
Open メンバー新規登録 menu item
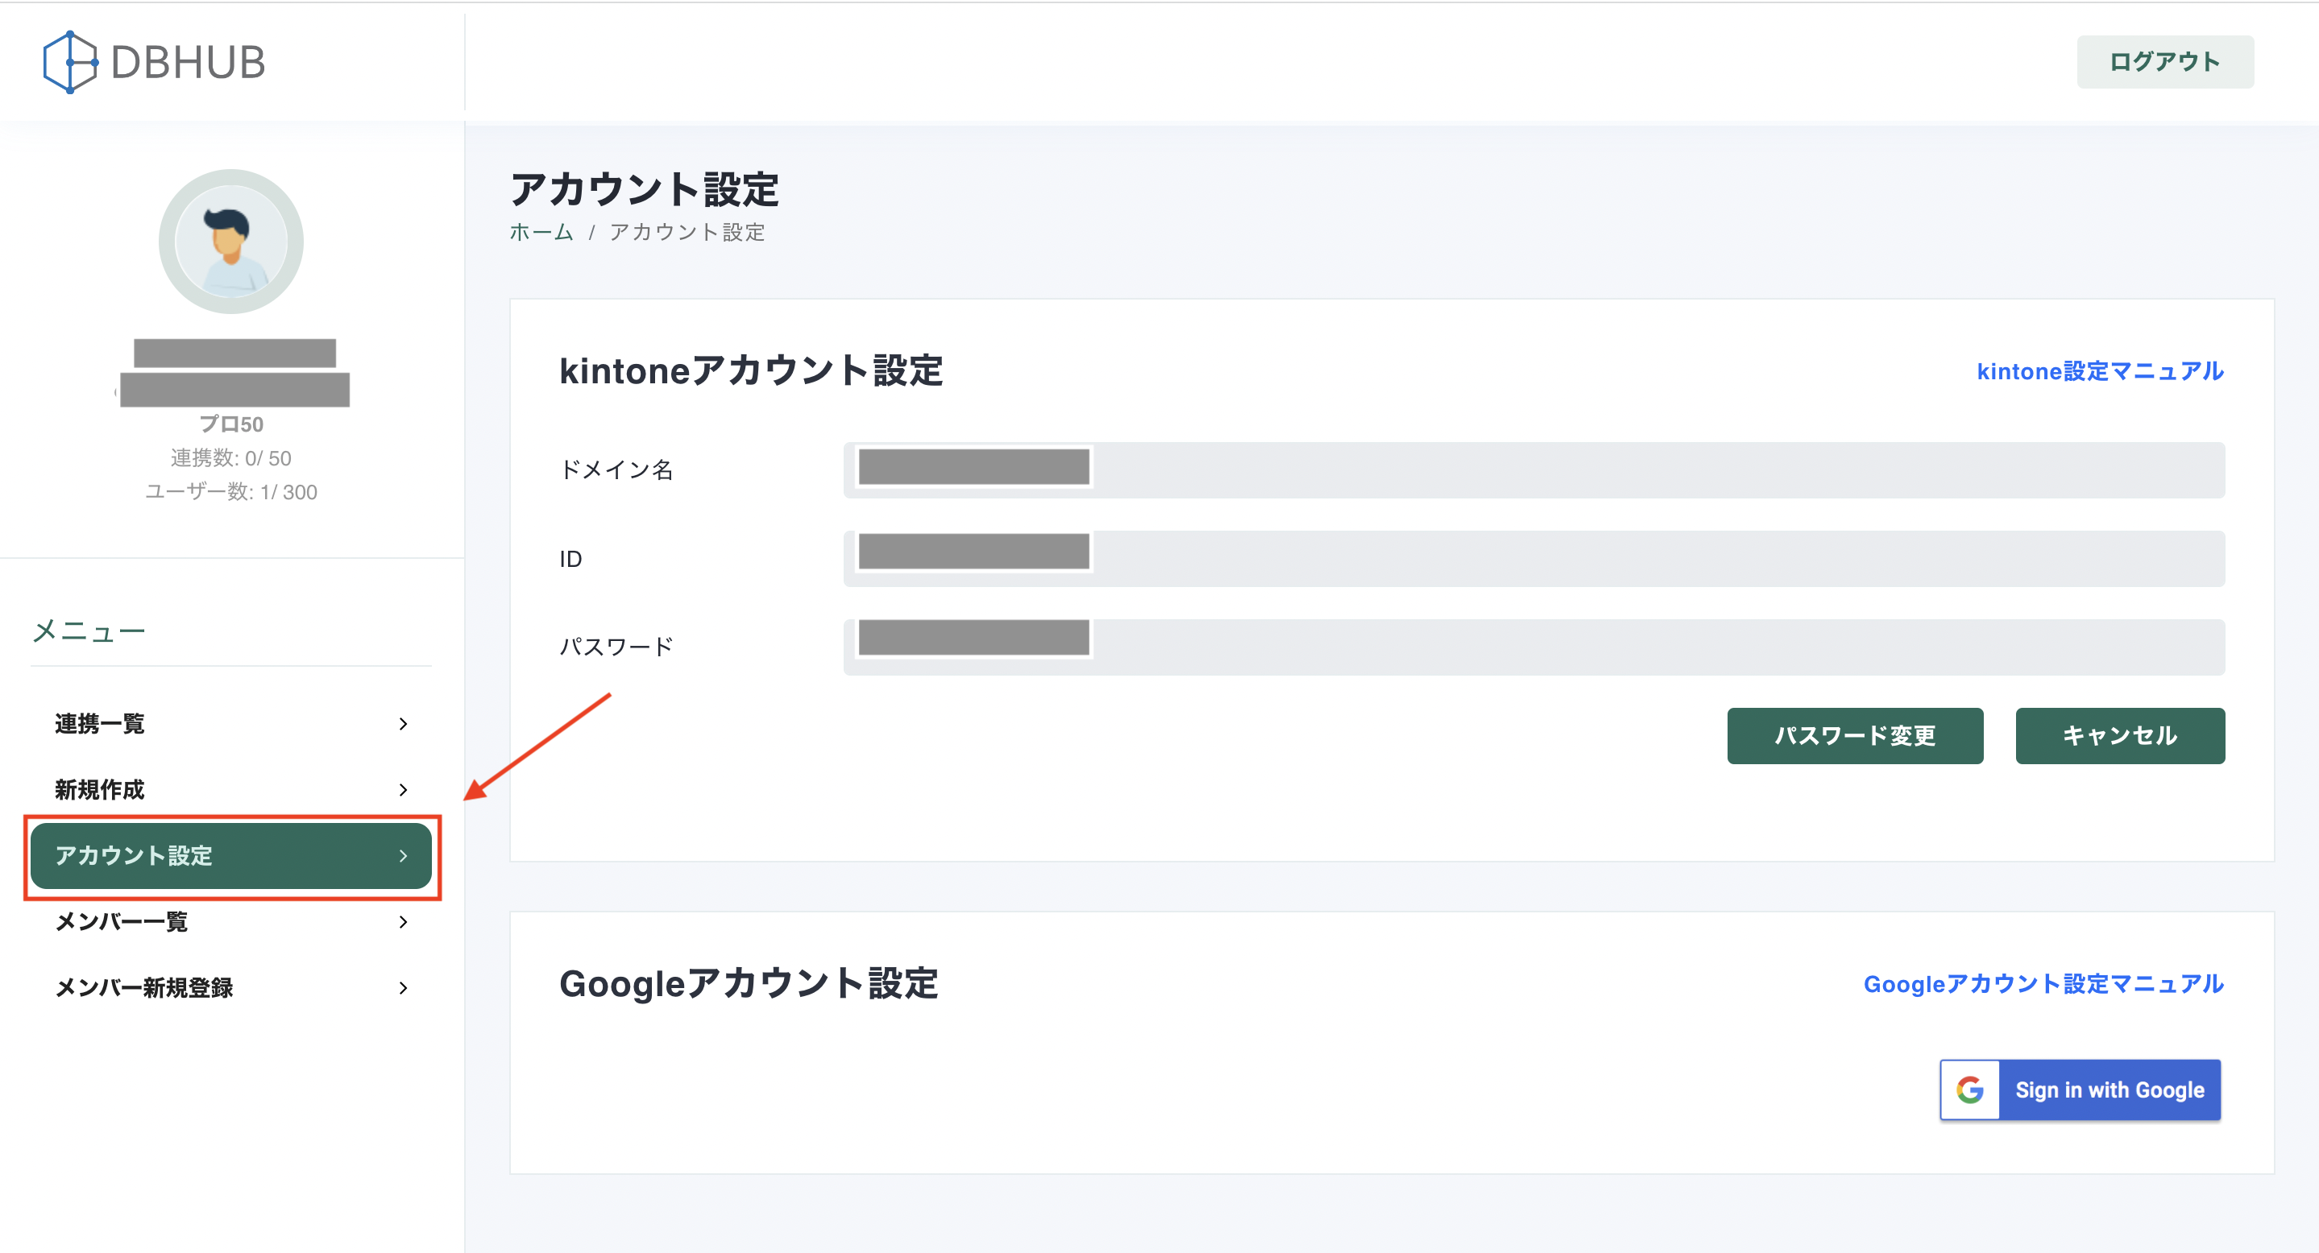coord(144,987)
